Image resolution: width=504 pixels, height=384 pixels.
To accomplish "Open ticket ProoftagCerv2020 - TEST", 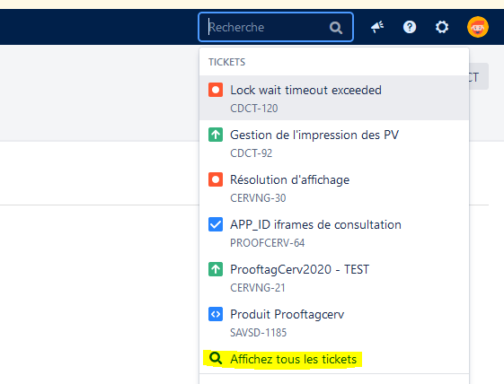I will pos(334,277).
